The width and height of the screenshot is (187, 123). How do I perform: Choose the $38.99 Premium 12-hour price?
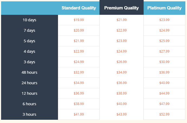[x=121, y=93]
